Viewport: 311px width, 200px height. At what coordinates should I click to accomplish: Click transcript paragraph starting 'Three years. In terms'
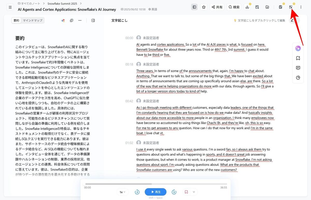[x=205, y=81]
